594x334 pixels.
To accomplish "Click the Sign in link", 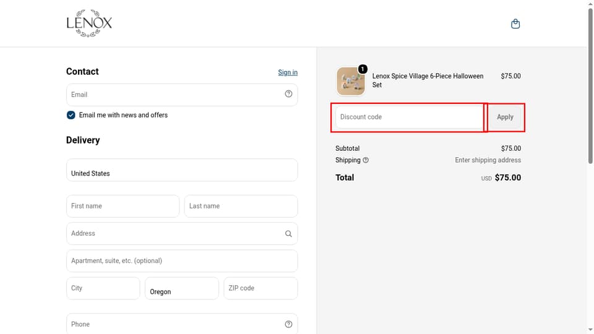I will (288, 72).
